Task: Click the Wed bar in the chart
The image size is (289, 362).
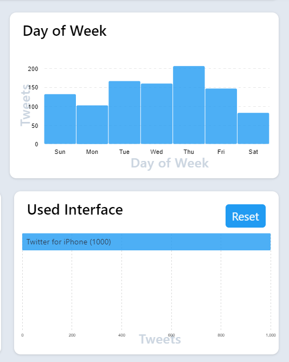Action: pos(157,114)
